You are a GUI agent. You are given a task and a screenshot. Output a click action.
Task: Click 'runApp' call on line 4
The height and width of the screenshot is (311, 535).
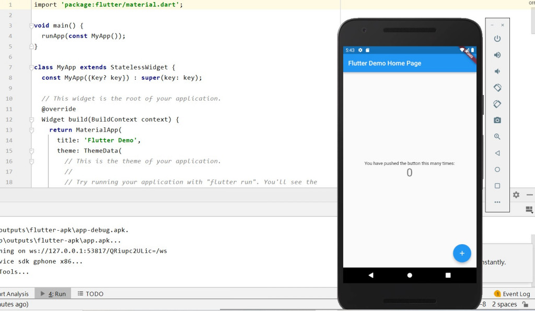tap(53, 36)
